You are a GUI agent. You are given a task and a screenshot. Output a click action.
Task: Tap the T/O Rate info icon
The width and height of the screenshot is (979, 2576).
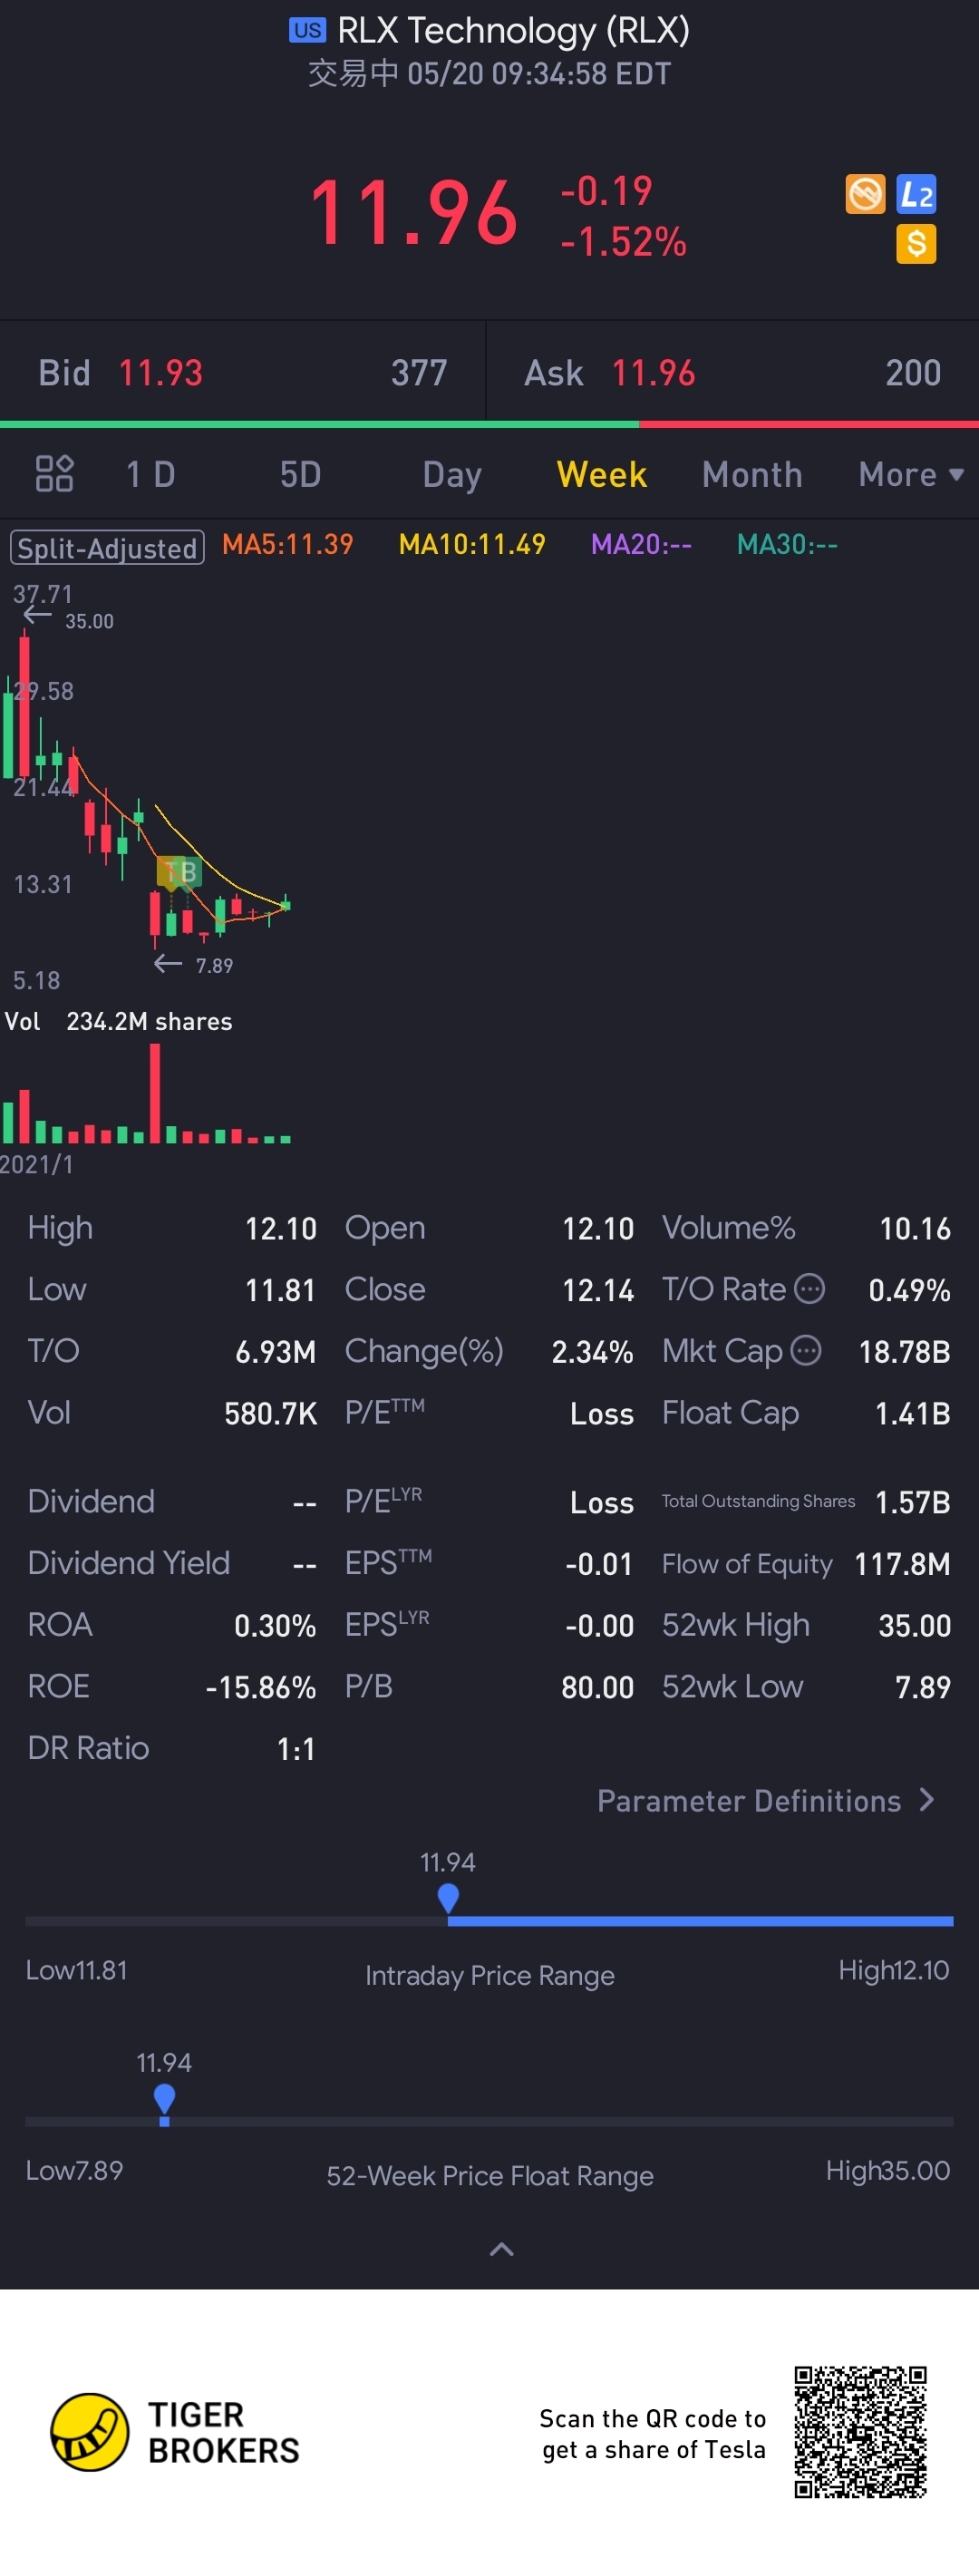pos(809,1289)
